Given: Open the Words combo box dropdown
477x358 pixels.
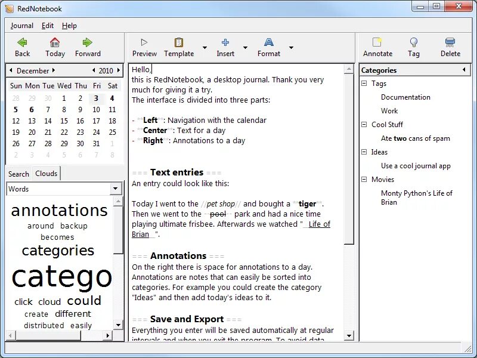Looking at the screenshot, I should (x=116, y=189).
